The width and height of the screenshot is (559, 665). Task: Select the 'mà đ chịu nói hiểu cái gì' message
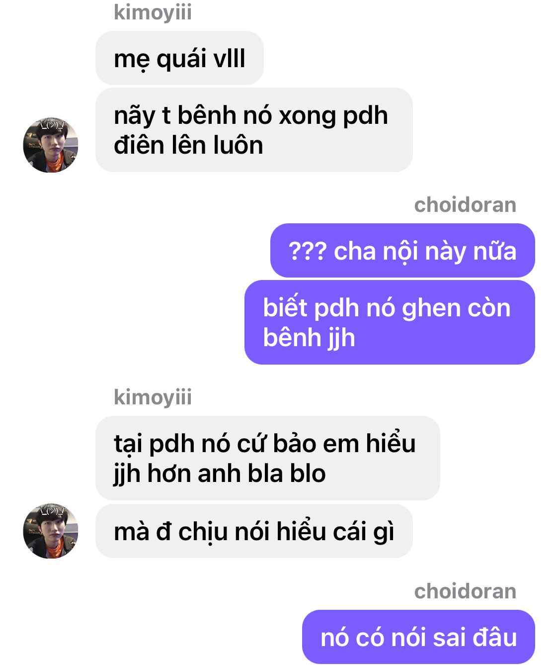click(x=254, y=531)
